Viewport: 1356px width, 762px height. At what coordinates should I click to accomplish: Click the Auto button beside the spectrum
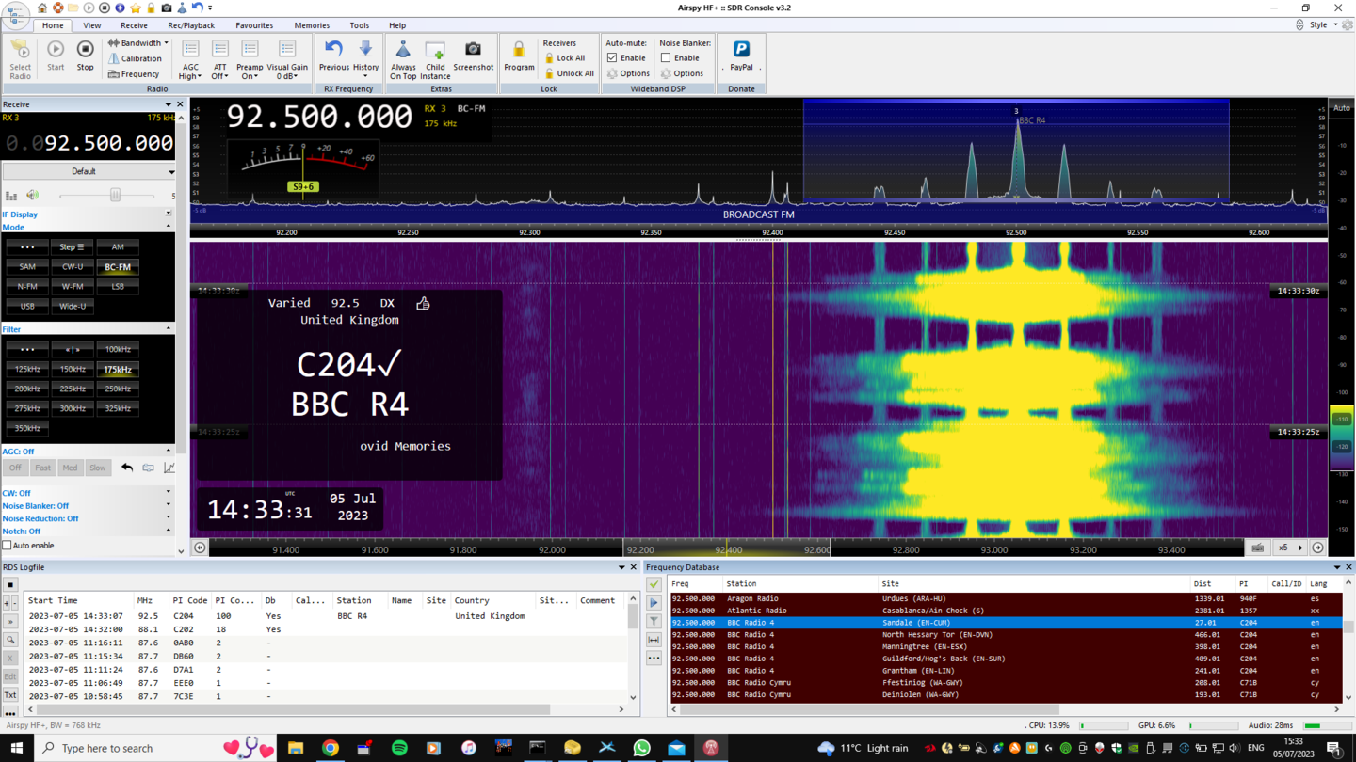click(1341, 108)
